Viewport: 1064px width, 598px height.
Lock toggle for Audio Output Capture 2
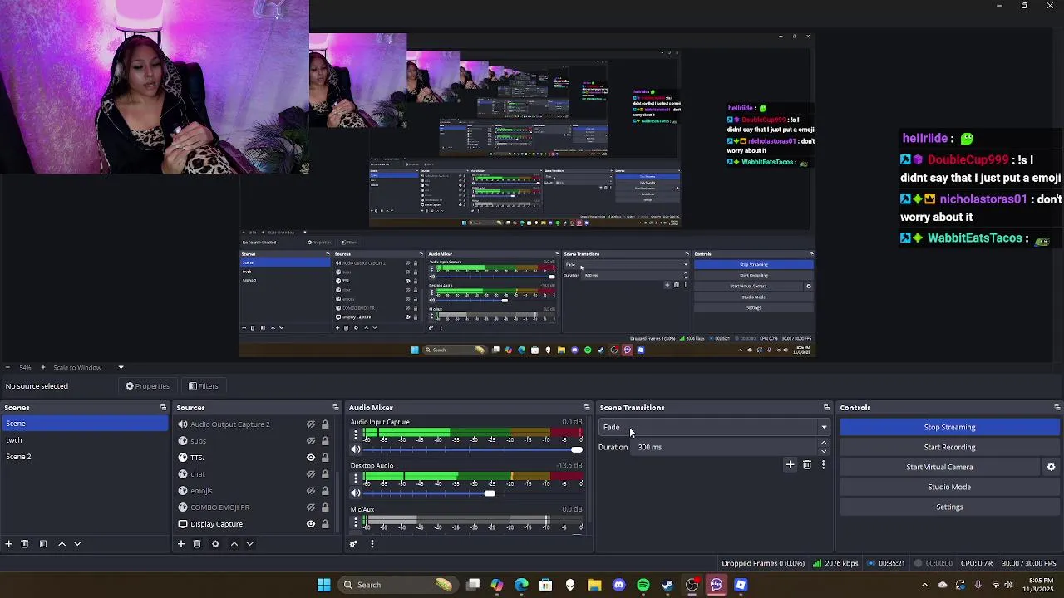(325, 424)
